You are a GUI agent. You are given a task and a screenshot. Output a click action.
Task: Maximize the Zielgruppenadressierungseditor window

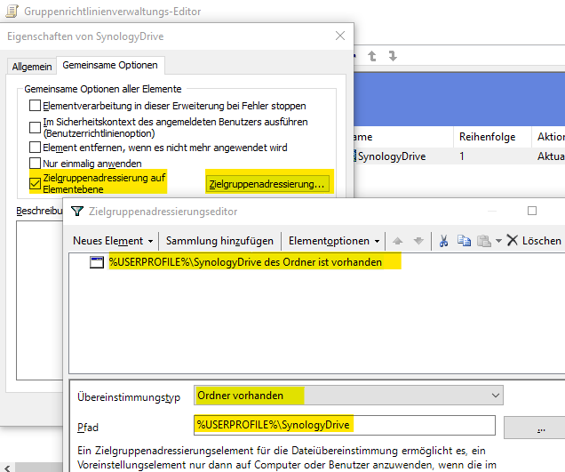[532, 211]
